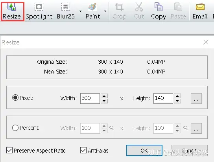
Task: Increase pixel Width with up arrow
Action: (x=104, y=96)
